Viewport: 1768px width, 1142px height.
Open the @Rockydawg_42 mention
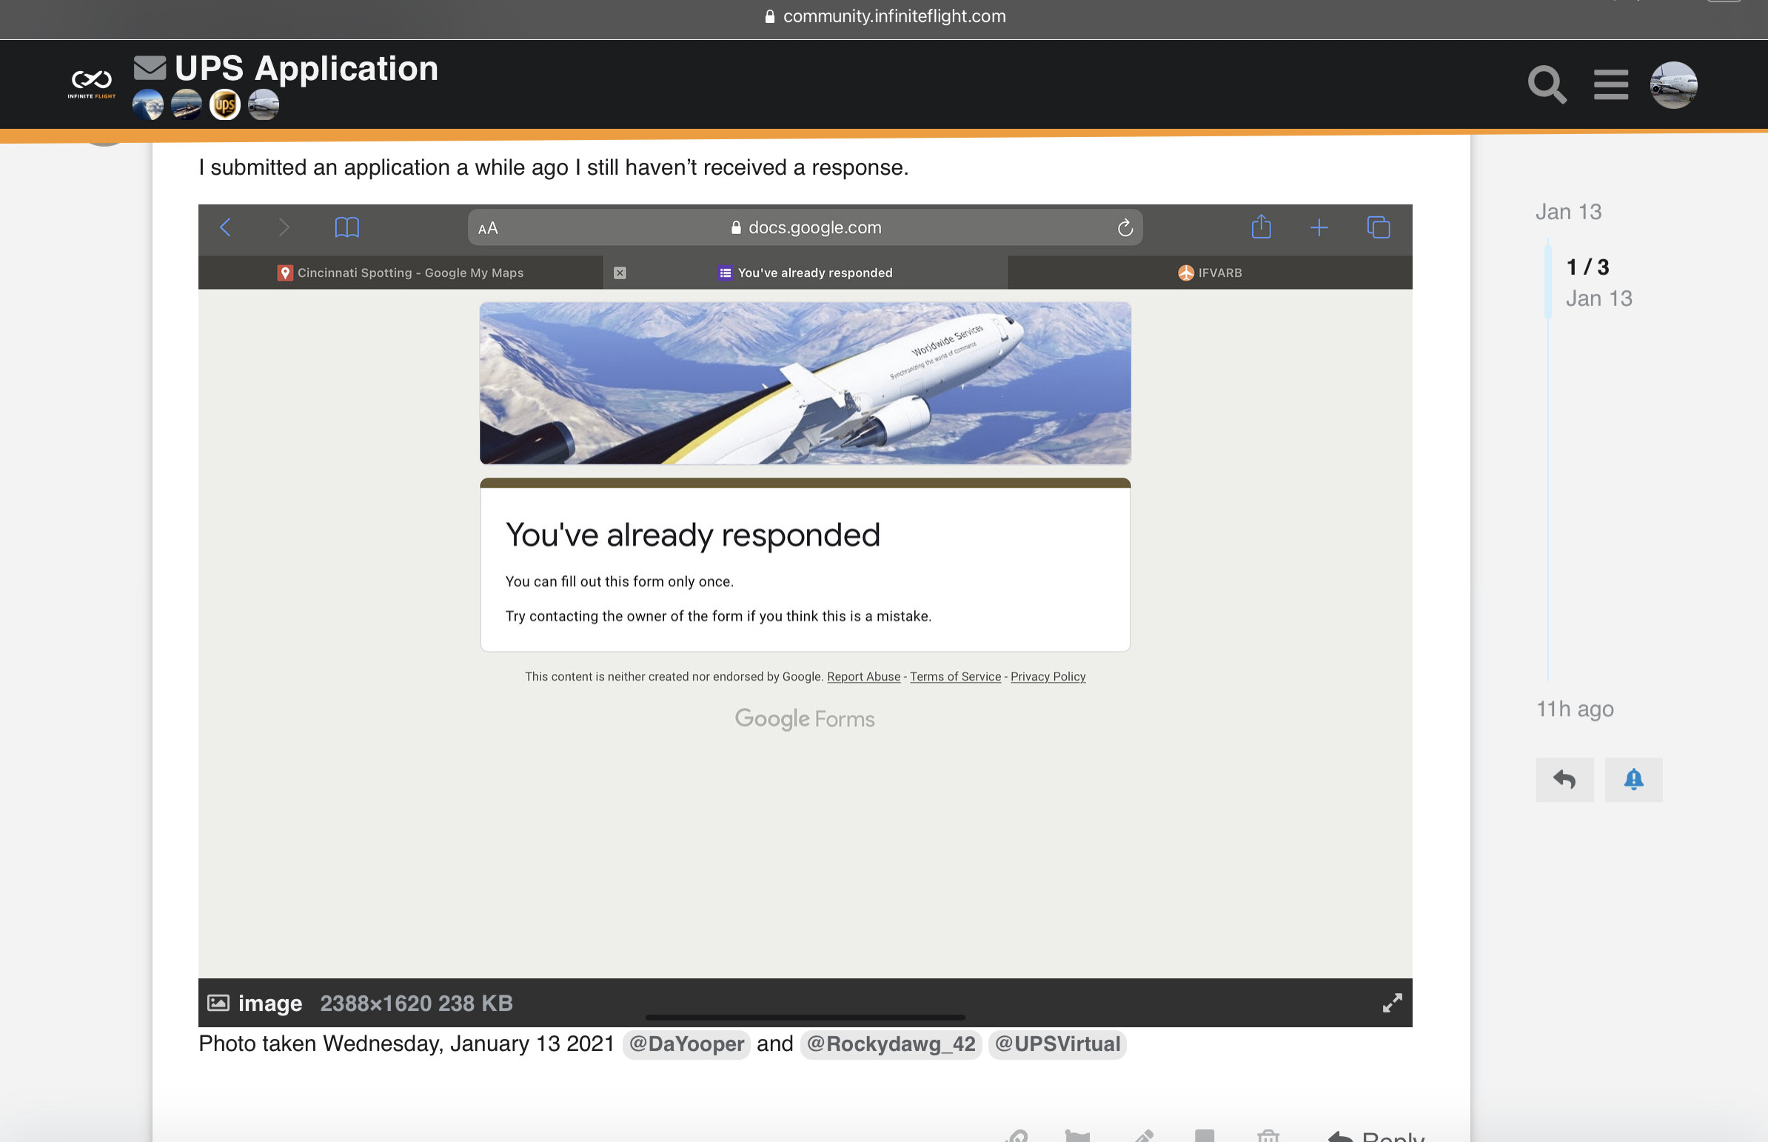tap(891, 1044)
